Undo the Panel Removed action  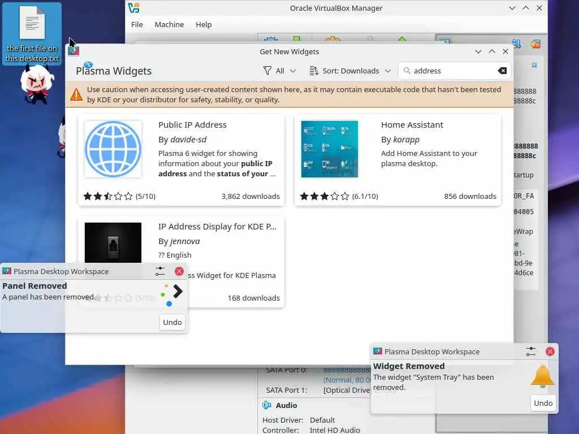pos(172,322)
